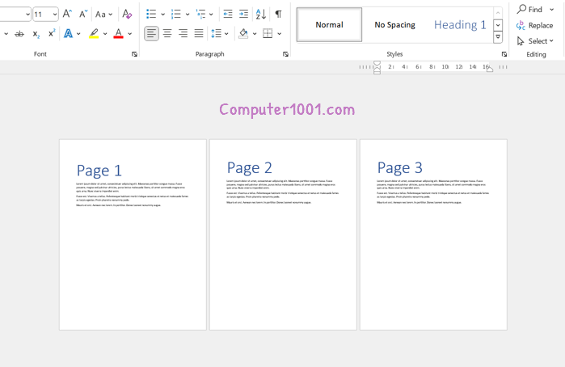Viewport: 565px width, 367px height.
Task: Apply the Heading 1 style
Action: 460,24
